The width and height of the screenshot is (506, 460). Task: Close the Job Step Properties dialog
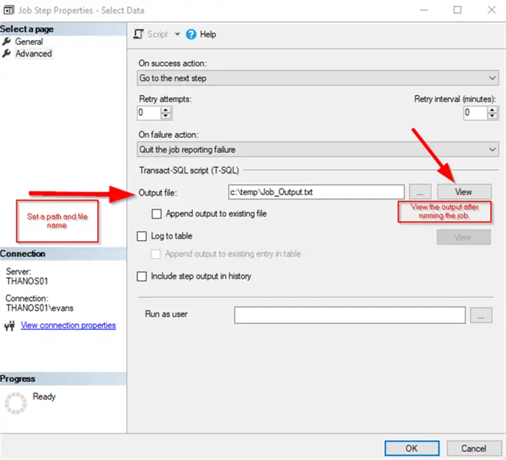[x=491, y=10]
